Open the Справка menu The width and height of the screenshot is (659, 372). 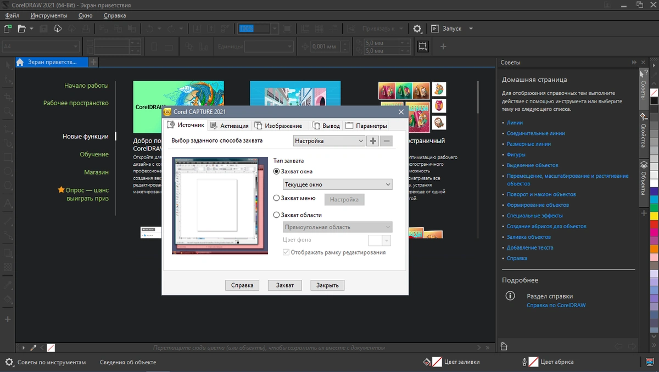[x=115, y=15]
